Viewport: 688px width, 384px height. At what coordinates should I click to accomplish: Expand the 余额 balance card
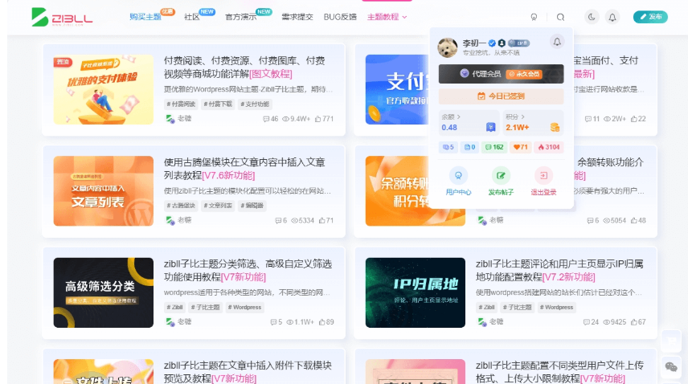[469, 122]
